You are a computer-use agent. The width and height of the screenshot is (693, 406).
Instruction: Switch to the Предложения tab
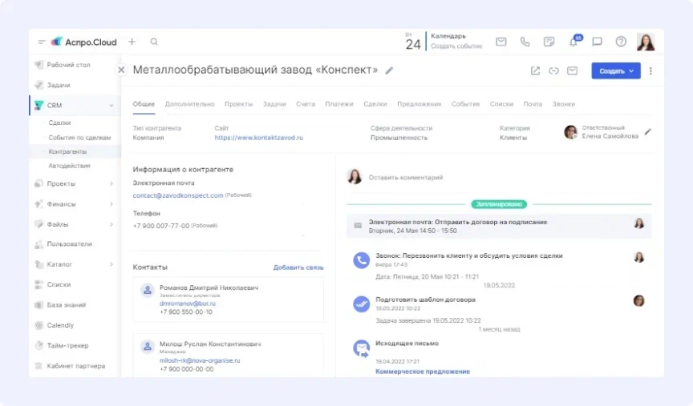[x=419, y=104]
